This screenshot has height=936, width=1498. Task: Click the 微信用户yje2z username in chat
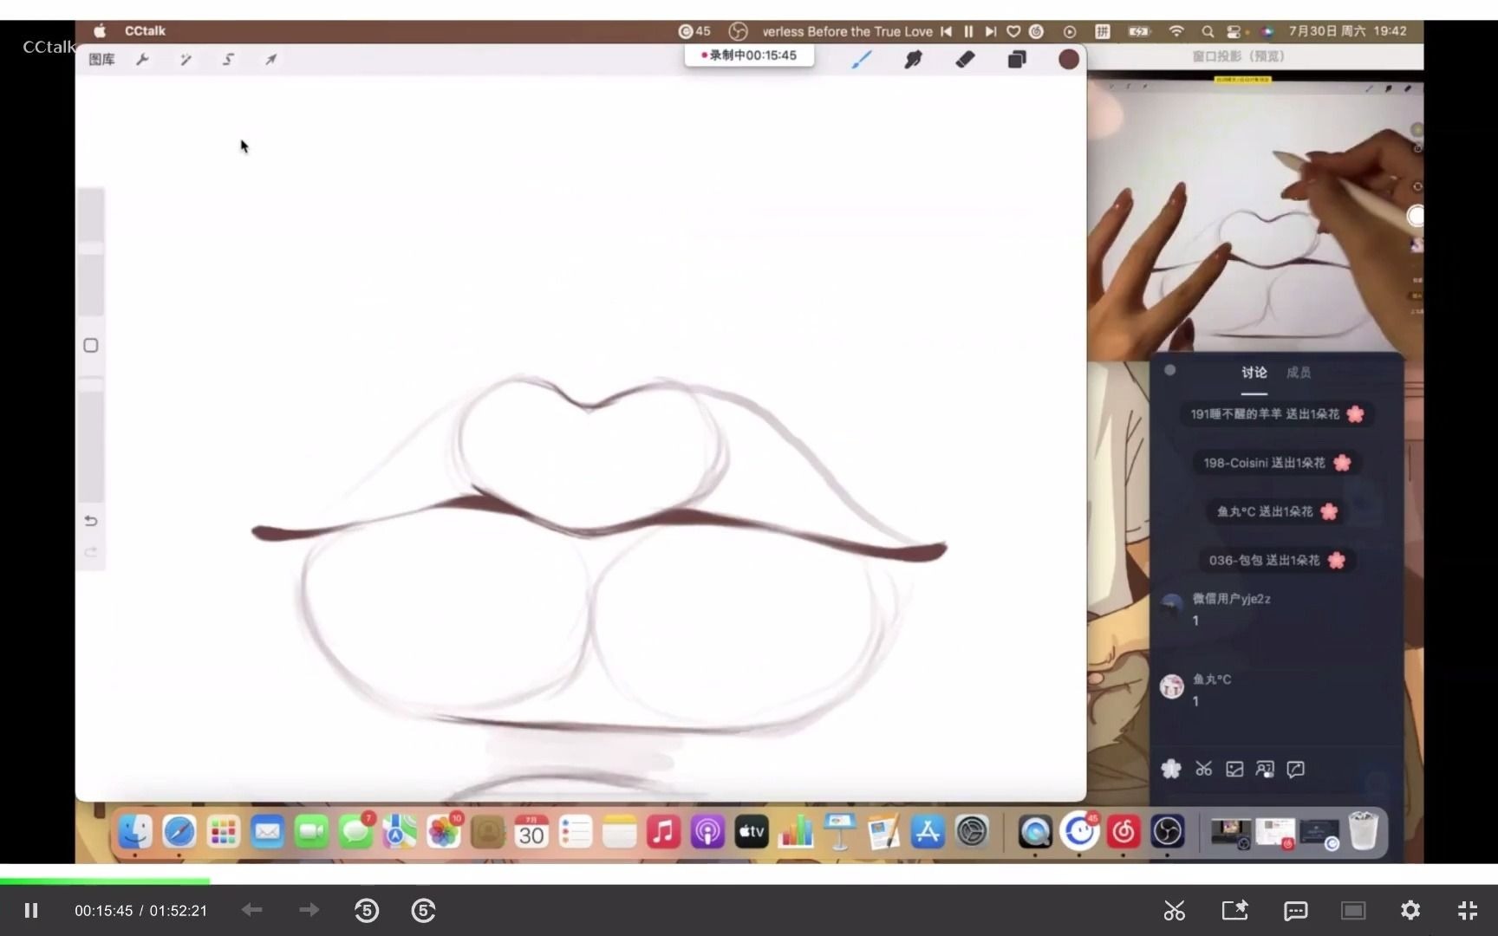click(1231, 599)
